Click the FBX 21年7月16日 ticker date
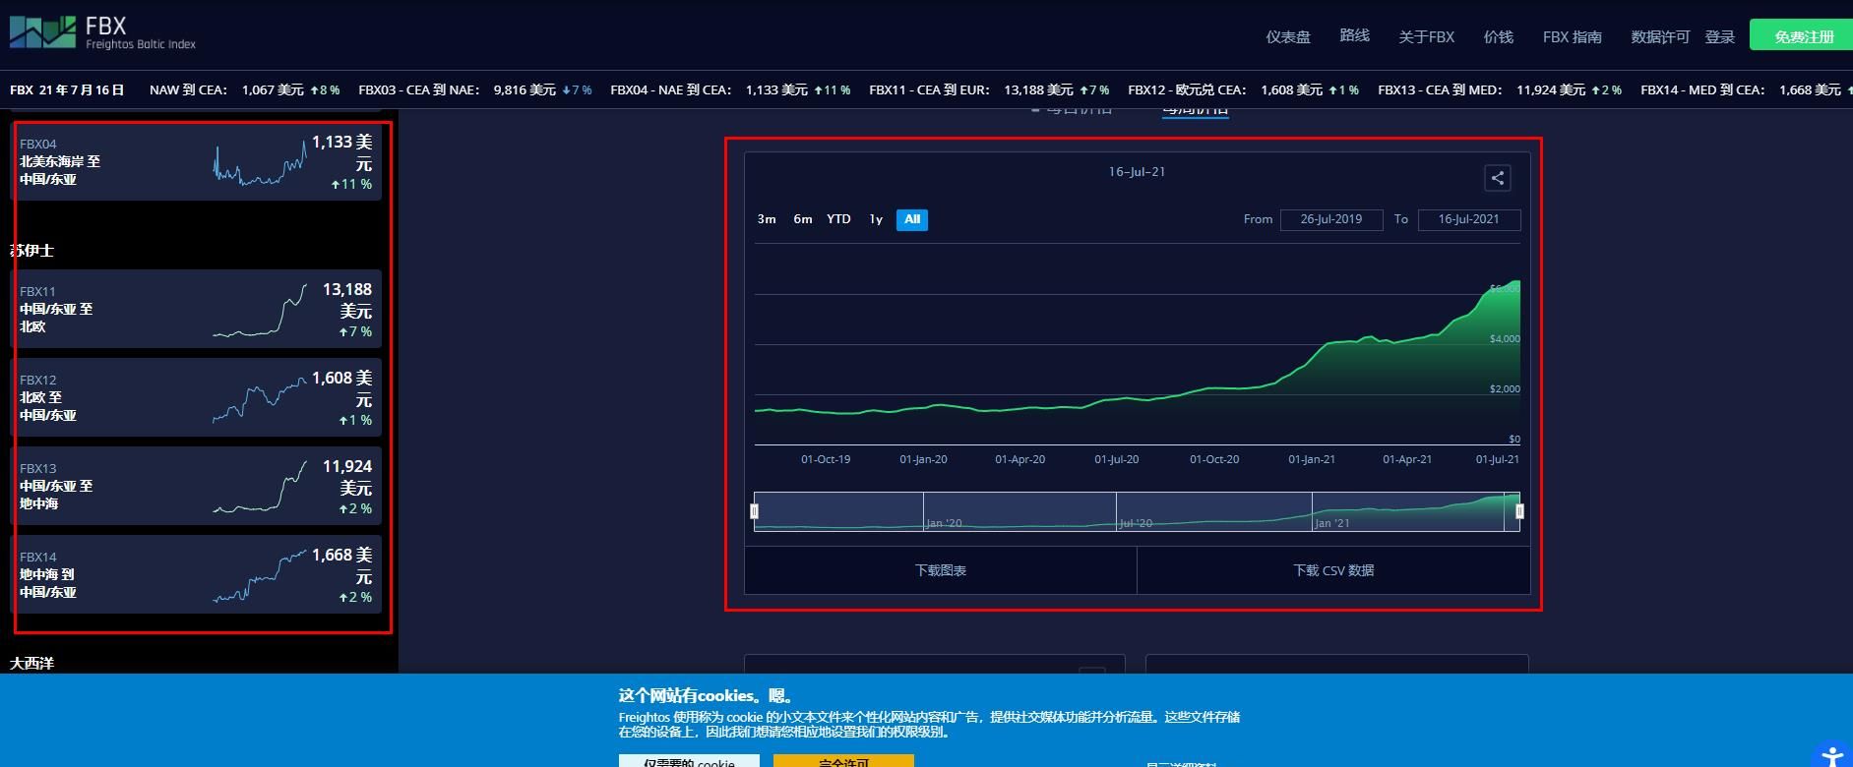The width and height of the screenshot is (1853, 767). pos(67,89)
